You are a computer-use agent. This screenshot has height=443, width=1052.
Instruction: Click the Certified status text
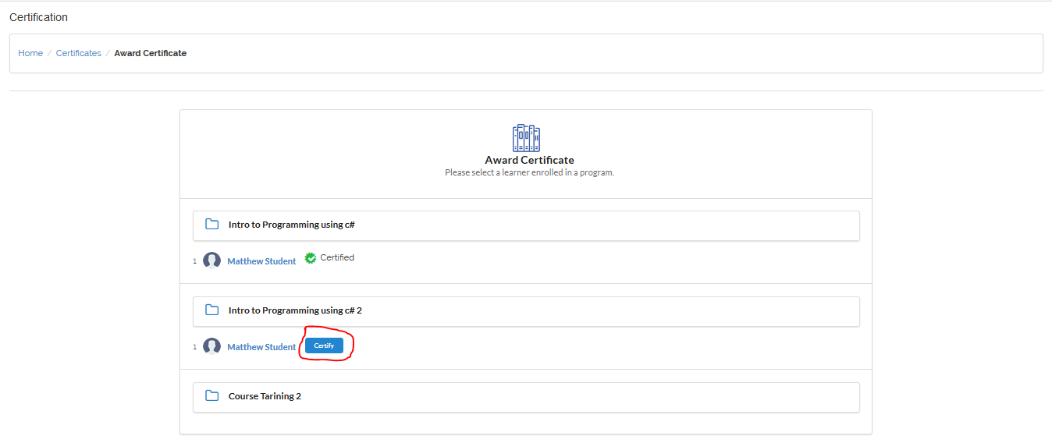(x=337, y=257)
